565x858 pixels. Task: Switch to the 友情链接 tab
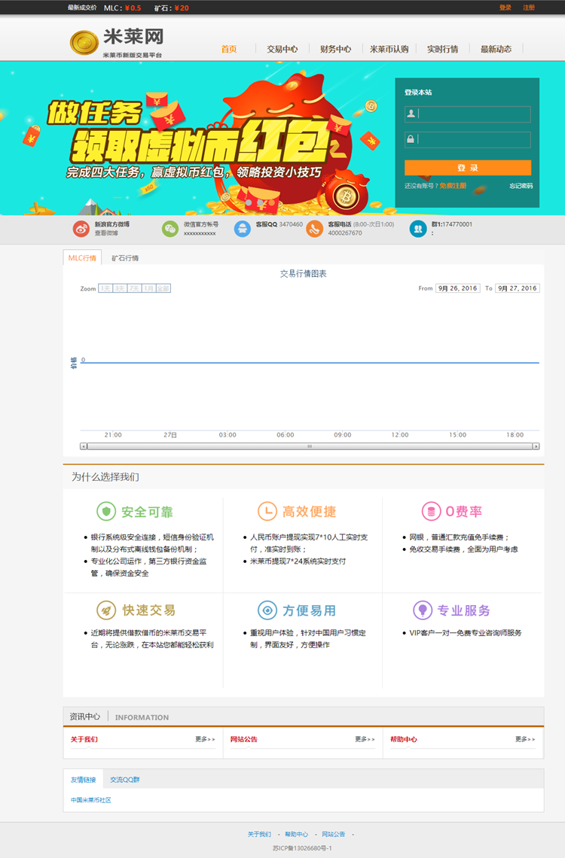click(83, 779)
